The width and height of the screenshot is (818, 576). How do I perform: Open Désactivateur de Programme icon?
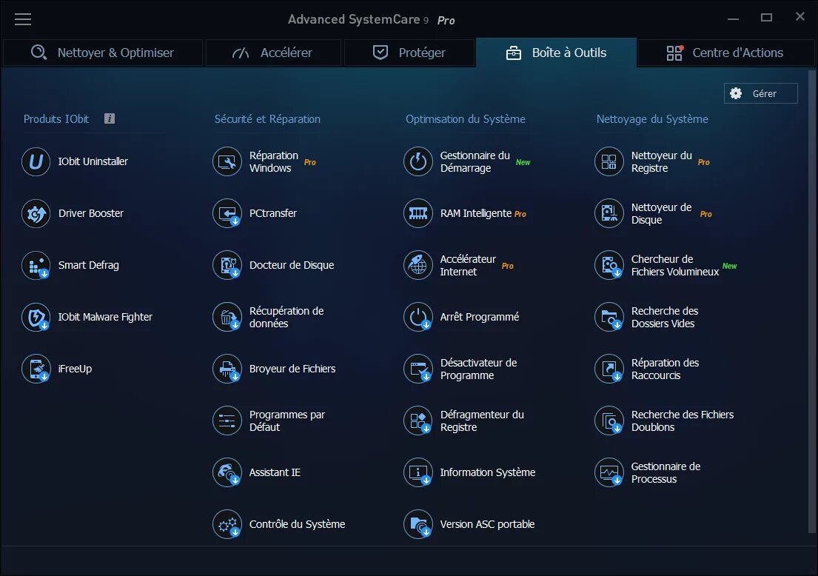(x=418, y=369)
